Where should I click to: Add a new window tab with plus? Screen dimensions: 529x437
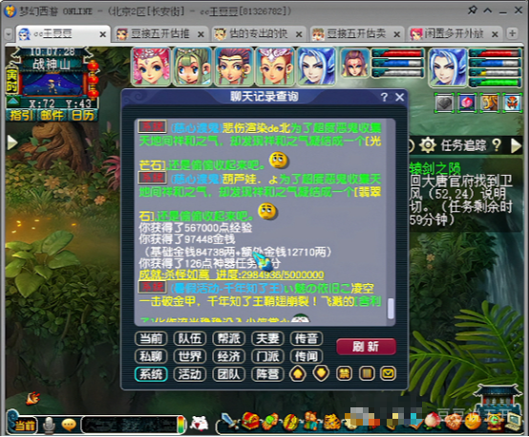point(513,33)
